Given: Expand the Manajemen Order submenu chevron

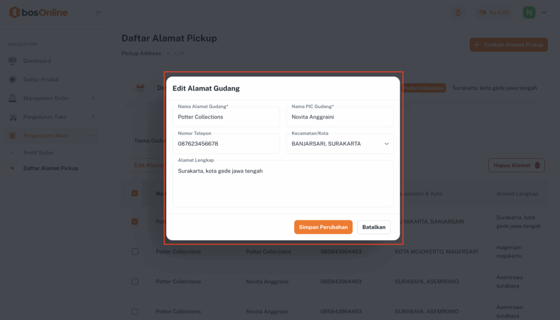Looking at the screenshot, I should tap(93, 98).
